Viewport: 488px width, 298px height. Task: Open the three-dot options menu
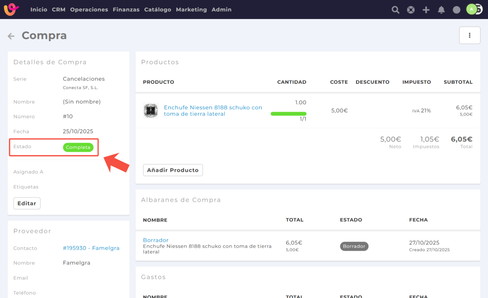click(x=469, y=35)
